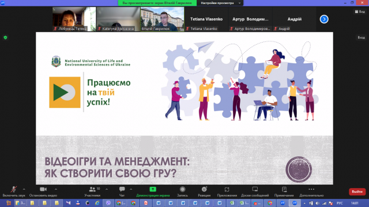Open Доски сообщений whiteboards
The image size is (369, 207).
(255, 191)
